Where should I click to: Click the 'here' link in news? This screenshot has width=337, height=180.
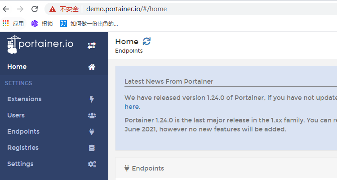[132, 107]
